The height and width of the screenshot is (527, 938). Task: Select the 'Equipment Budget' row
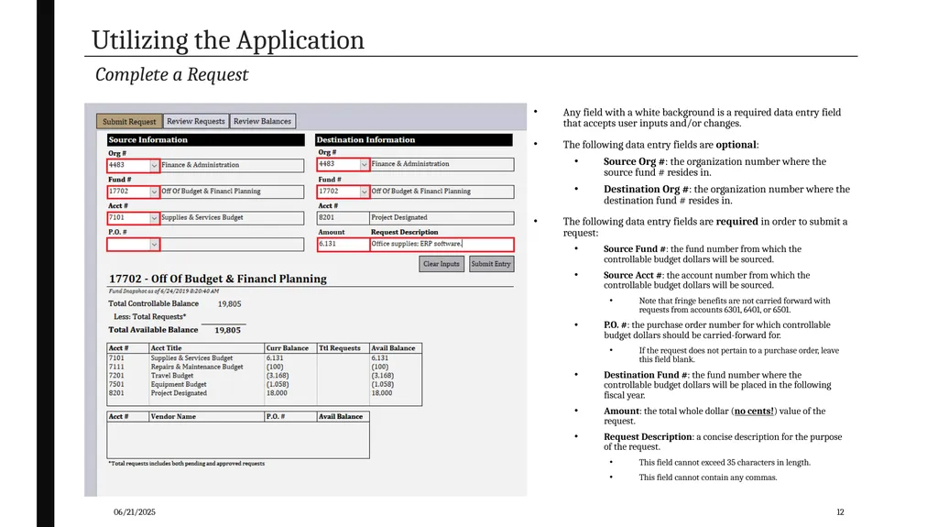[265, 384]
